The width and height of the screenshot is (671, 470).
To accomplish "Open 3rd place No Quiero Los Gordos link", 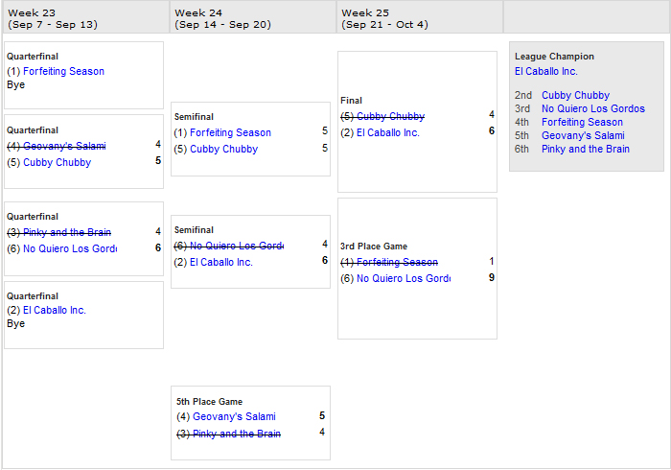I will pos(593,108).
